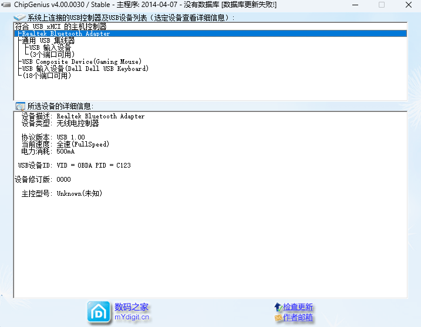Select the (18个端口可用) entry
This screenshot has height=327, width=421.
47,76
